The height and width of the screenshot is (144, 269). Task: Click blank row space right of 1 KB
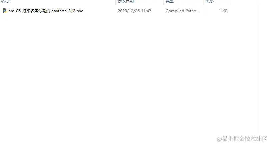[x=244, y=11]
